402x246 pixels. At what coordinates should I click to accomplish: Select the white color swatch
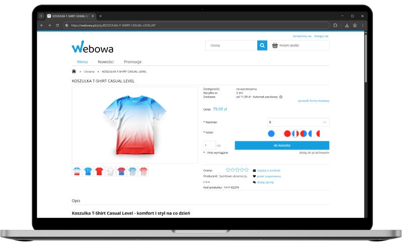tap(279, 133)
